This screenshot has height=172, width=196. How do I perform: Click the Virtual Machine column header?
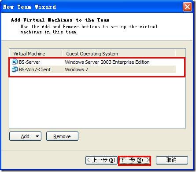[x=36, y=54]
